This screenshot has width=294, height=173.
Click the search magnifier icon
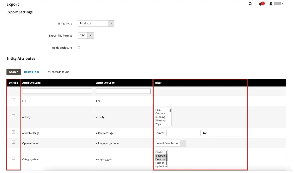click(x=250, y=4)
